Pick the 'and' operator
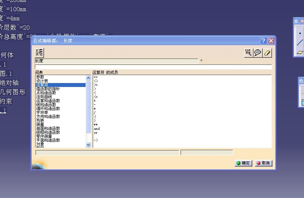 97,128
